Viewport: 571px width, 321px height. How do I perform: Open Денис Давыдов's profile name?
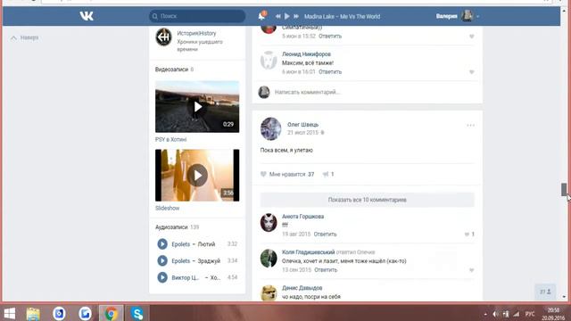click(302, 288)
